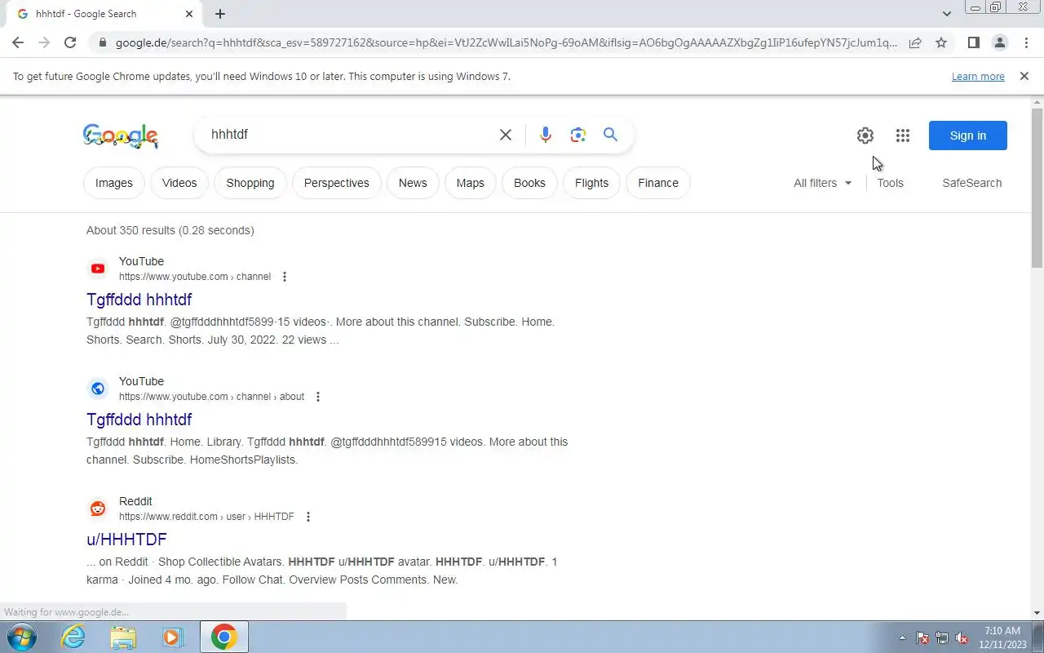Screen dimensions: 1044x653
Task: Click the magnifier search icon
Action: (x=610, y=135)
